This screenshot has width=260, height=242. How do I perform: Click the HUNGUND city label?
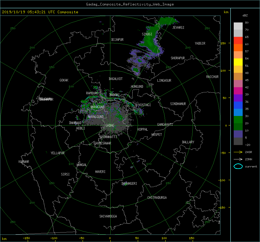[x=137, y=87]
